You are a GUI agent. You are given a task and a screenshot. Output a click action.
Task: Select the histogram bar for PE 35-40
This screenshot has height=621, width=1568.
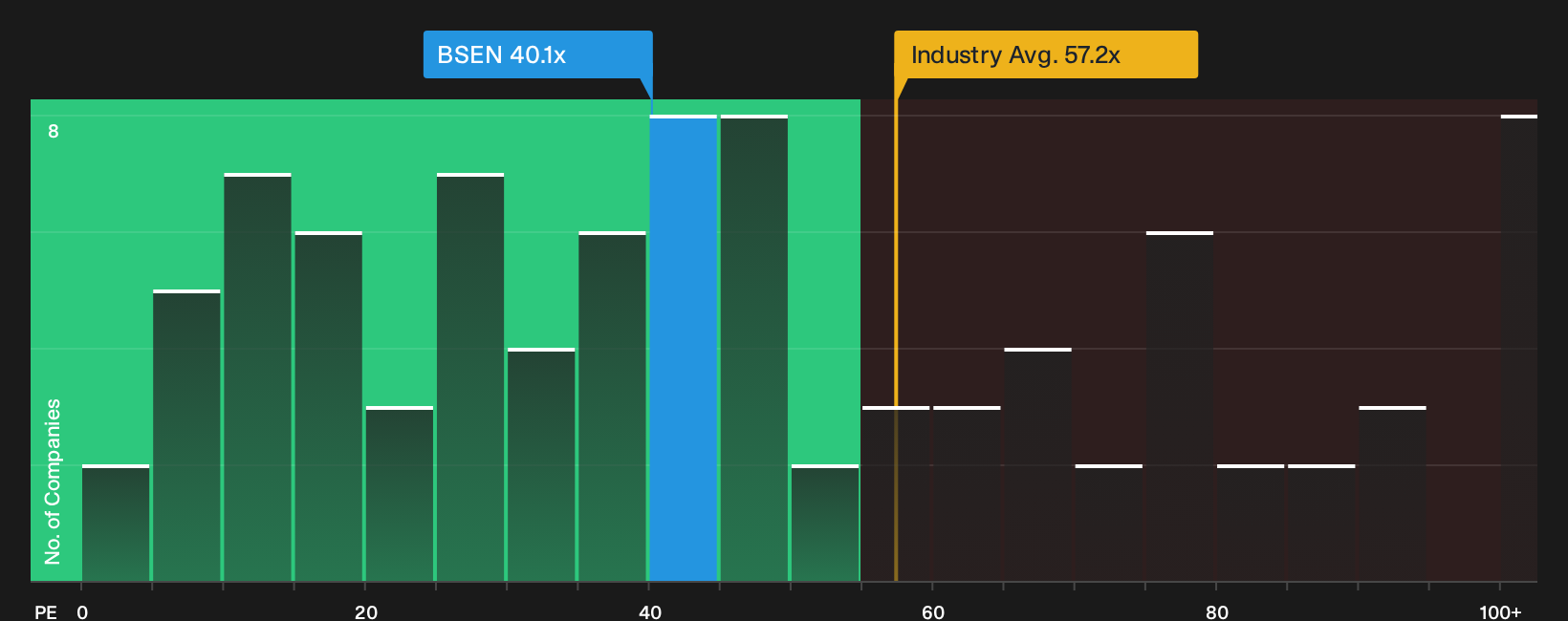(612, 407)
